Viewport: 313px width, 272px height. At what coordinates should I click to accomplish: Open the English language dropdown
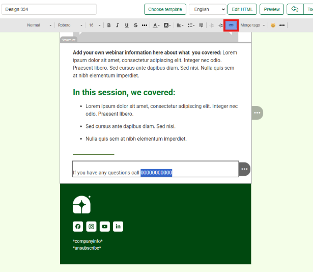tap(208, 9)
